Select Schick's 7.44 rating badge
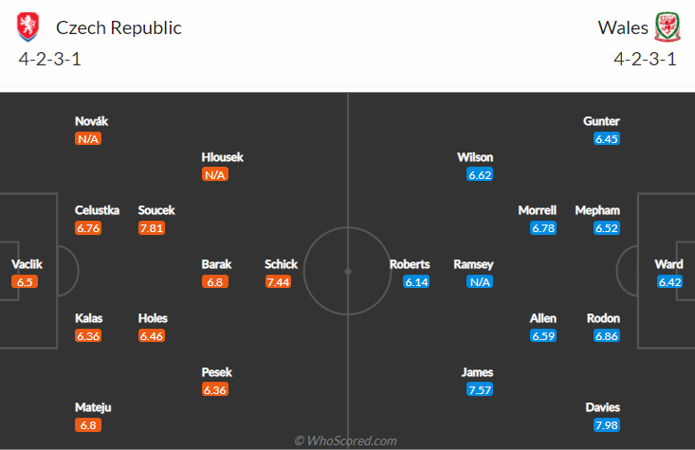 pyautogui.click(x=278, y=281)
